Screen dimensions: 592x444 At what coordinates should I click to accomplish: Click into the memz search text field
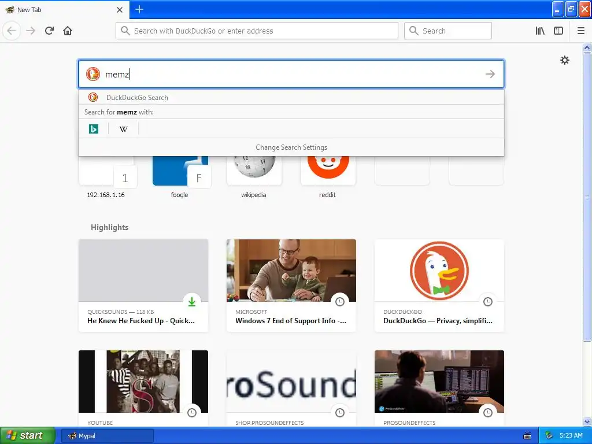[x=291, y=74]
